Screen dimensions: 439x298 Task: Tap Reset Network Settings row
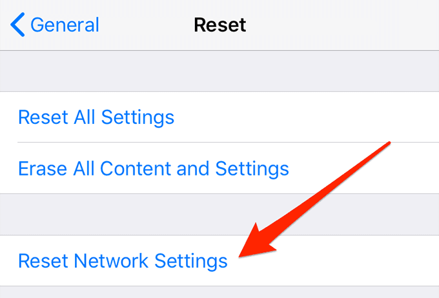click(x=219, y=261)
